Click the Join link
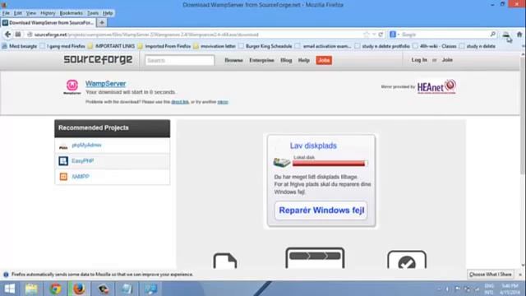This screenshot has height=296, width=526. (x=447, y=60)
